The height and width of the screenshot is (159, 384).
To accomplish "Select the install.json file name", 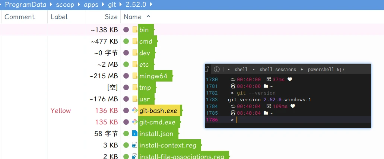I will click(x=156, y=134).
